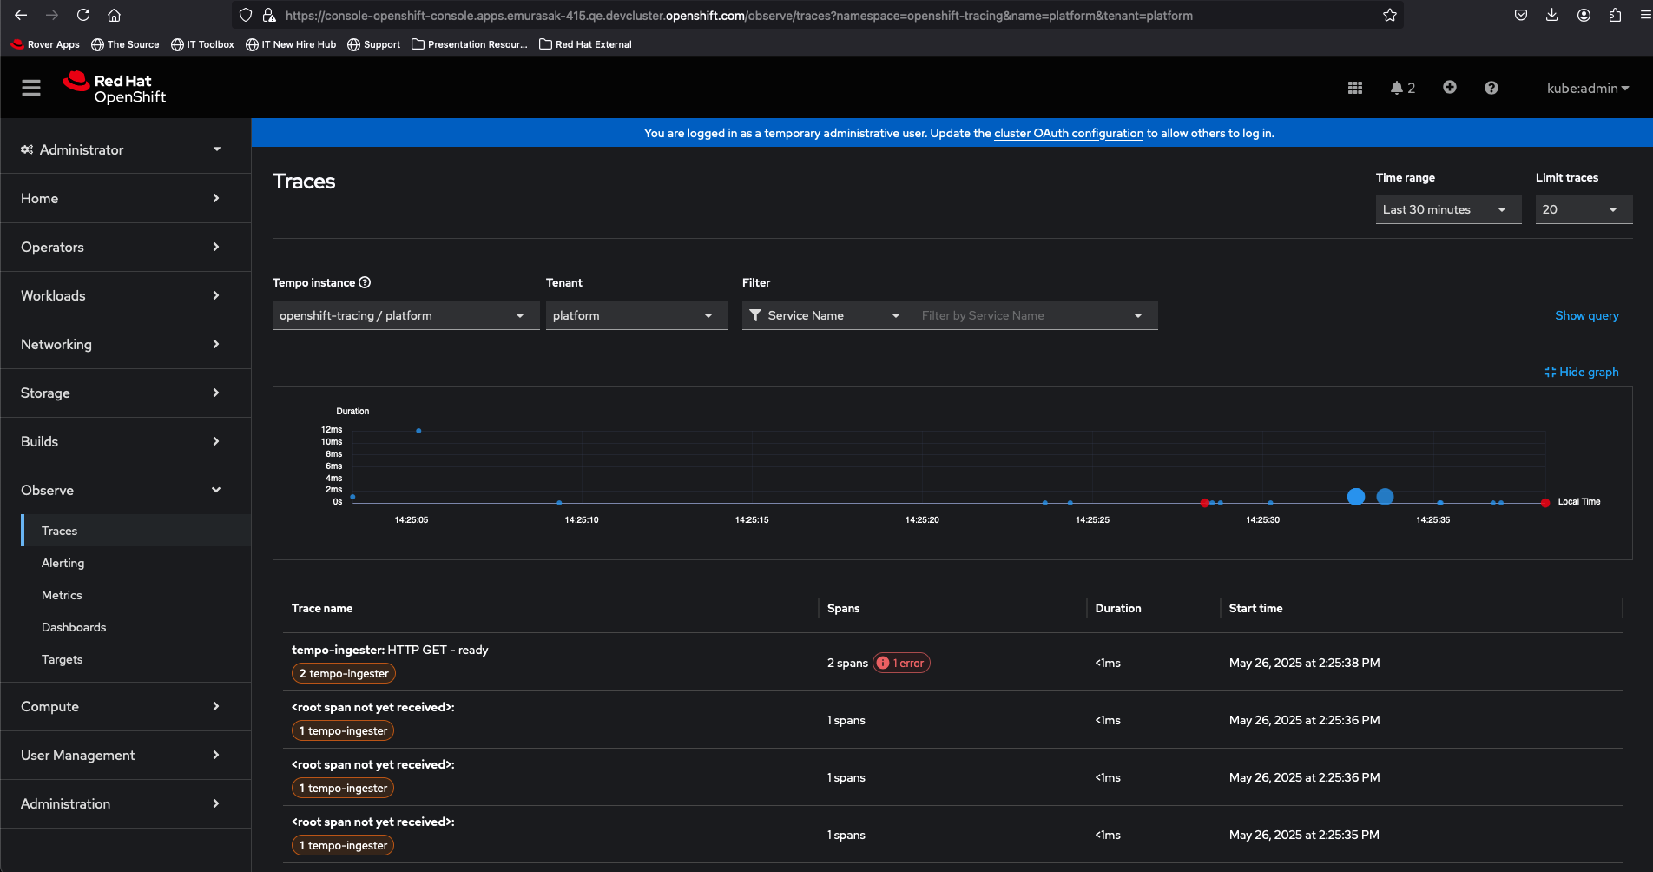Open the Time range dropdown
This screenshot has height=872, width=1653.
[1447, 209]
